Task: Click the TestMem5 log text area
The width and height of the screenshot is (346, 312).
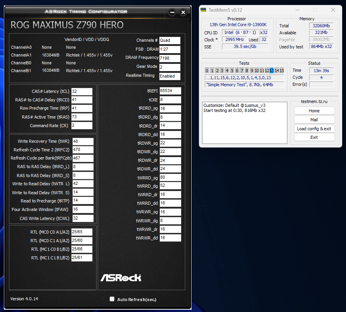Action: pyautogui.click(x=245, y=122)
